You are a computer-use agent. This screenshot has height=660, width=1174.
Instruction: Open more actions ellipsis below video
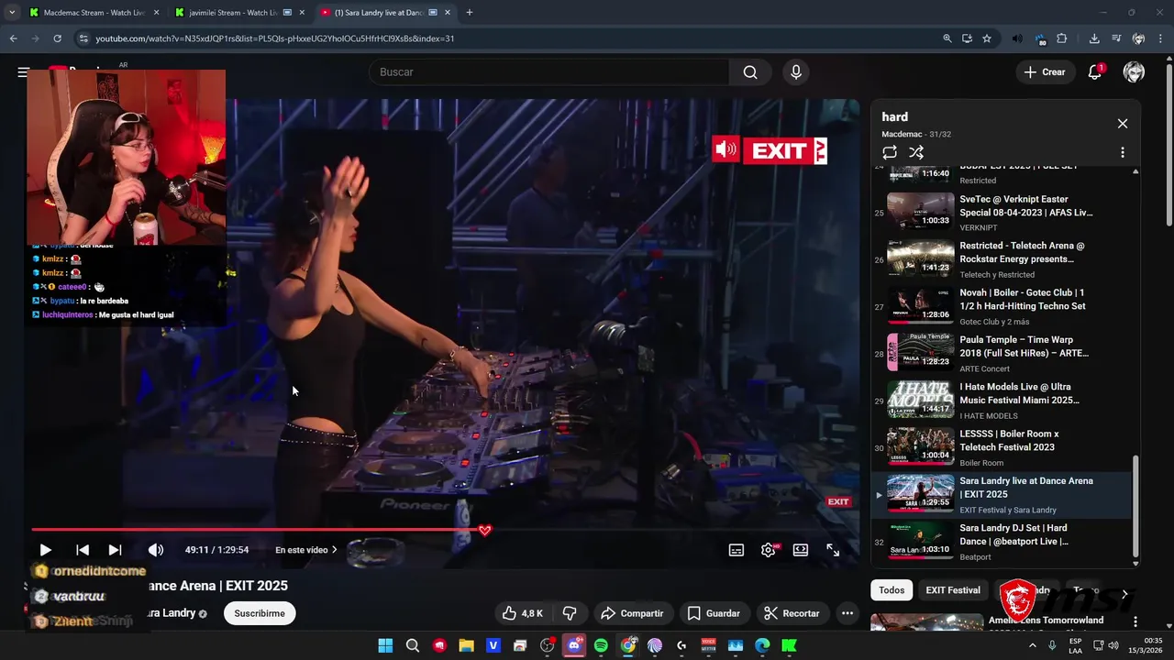[847, 613]
